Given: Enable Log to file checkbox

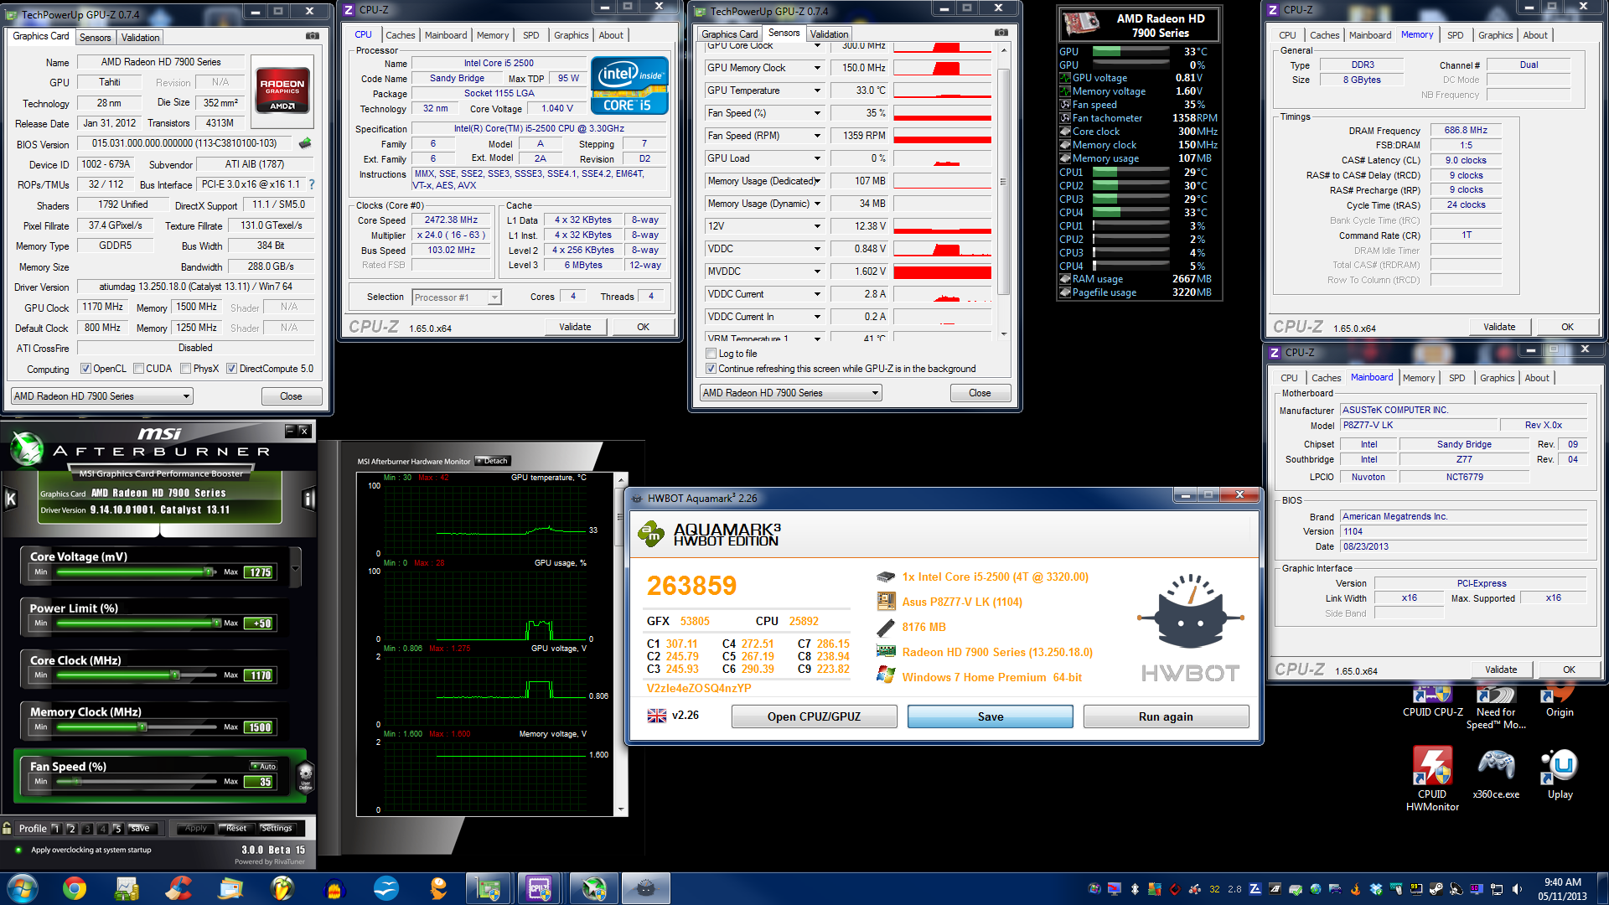Looking at the screenshot, I should click(711, 354).
